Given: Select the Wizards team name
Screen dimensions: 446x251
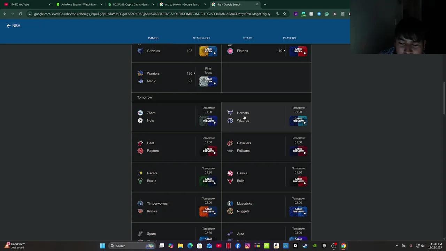Looking at the screenshot, I should pyautogui.click(x=243, y=121).
